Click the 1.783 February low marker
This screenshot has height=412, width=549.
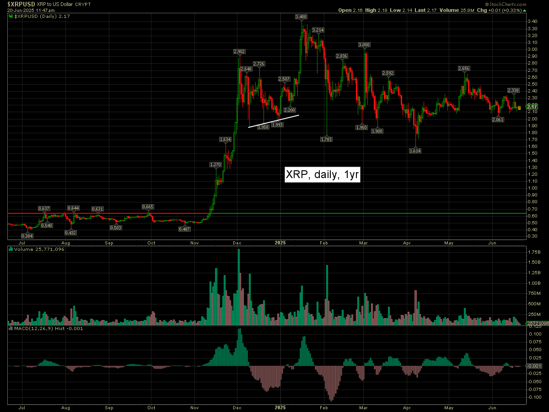[327, 139]
